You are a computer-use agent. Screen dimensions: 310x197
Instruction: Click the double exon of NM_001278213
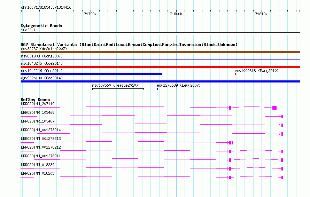coord(231,143)
